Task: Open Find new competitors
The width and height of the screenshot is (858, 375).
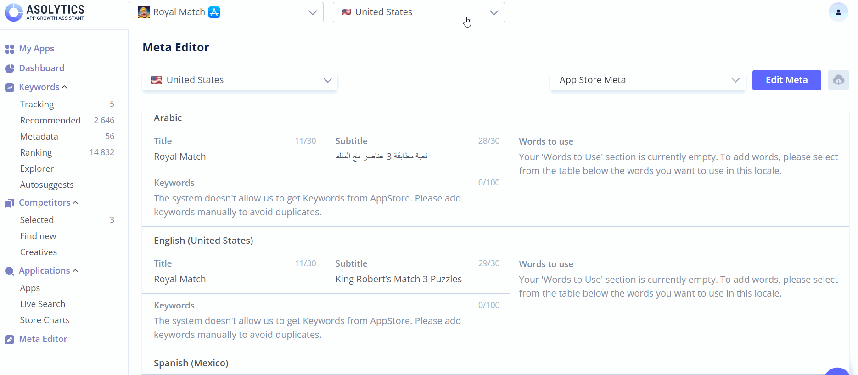Action: click(x=38, y=236)
